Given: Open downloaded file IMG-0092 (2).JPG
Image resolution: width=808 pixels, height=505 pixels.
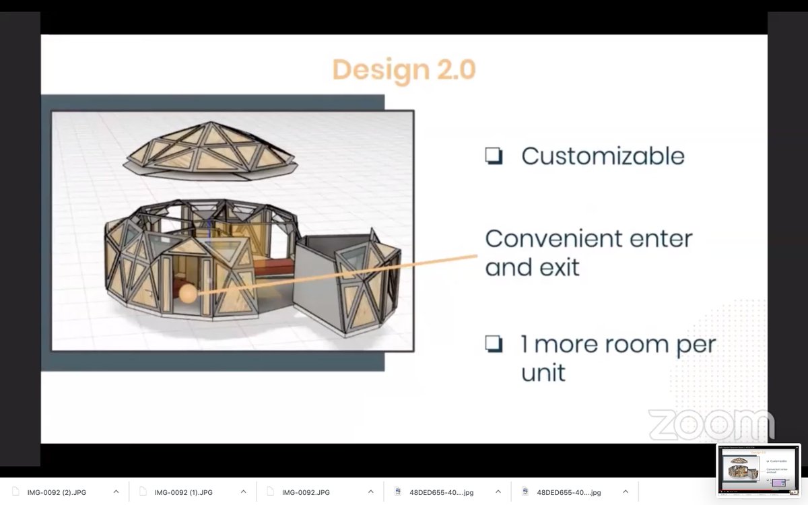Looking at the screenshot, I should (x=57, y=492).
